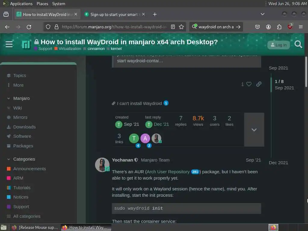The height and width of the screenshot is (231, 308).
Task: Jump to Sep 2021 timeline start
Action: coord(278,68)
